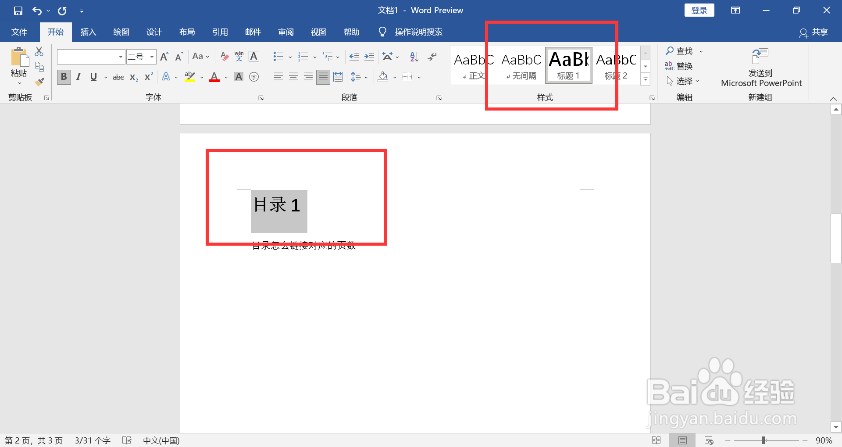Expand the styles gallery More arrow

pyautogui.click(x=646, y=79)
